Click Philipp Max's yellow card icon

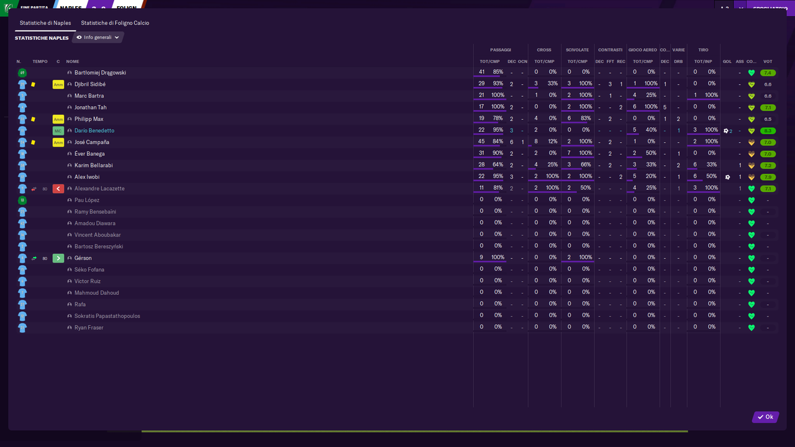coord(34,119)
